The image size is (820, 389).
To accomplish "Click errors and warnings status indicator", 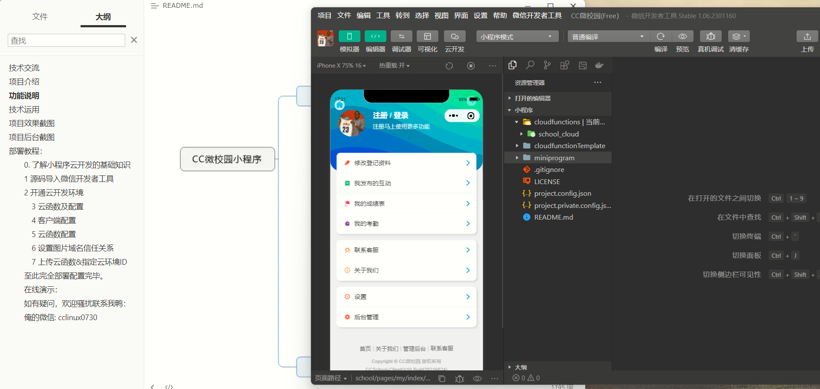I will pos(526,378).
